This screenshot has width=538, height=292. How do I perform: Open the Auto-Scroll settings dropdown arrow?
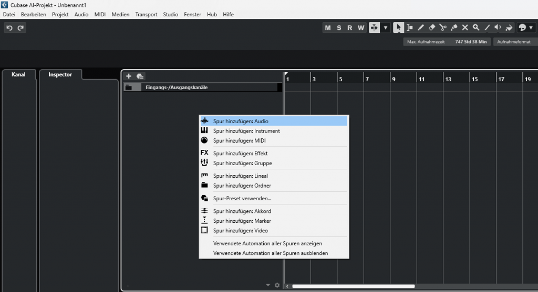click(385, 28)
